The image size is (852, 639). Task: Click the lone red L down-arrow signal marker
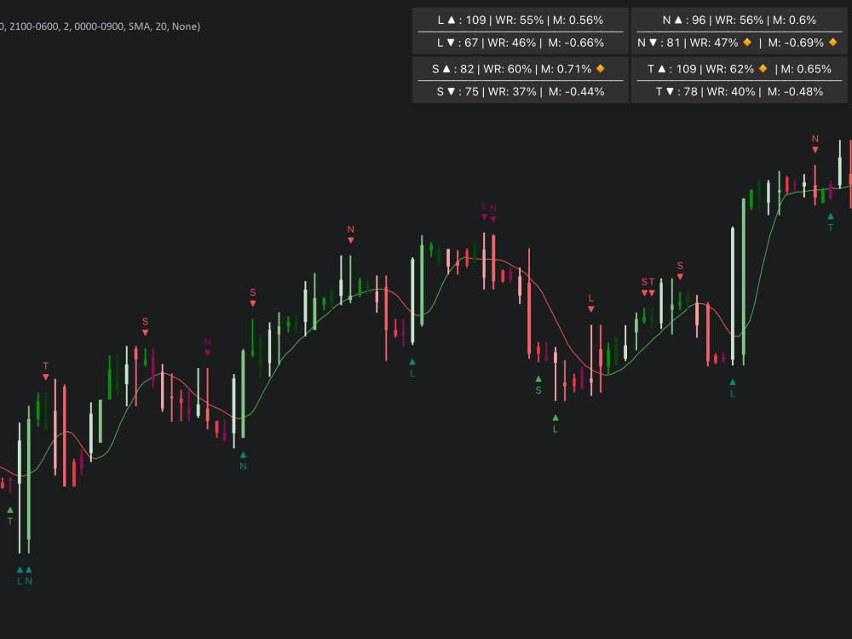pyautogui.click(x=590, y=303)
